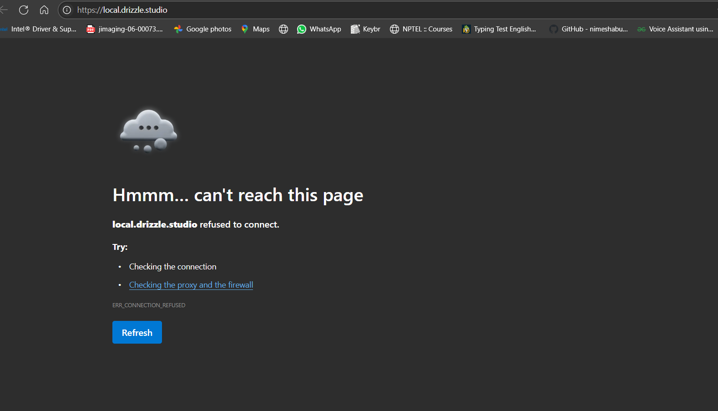Image resolution: width=718 pixels, height=411 pixels.
Task: View site information icon in address bar
Action: (67, 10)
